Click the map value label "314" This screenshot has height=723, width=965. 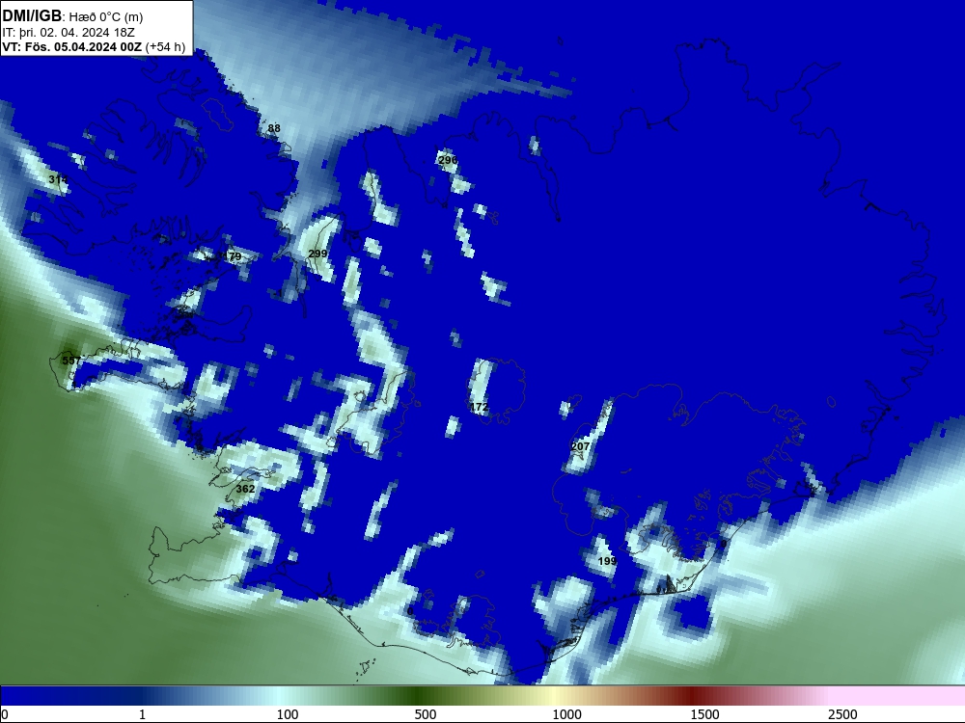click(58, 179)
